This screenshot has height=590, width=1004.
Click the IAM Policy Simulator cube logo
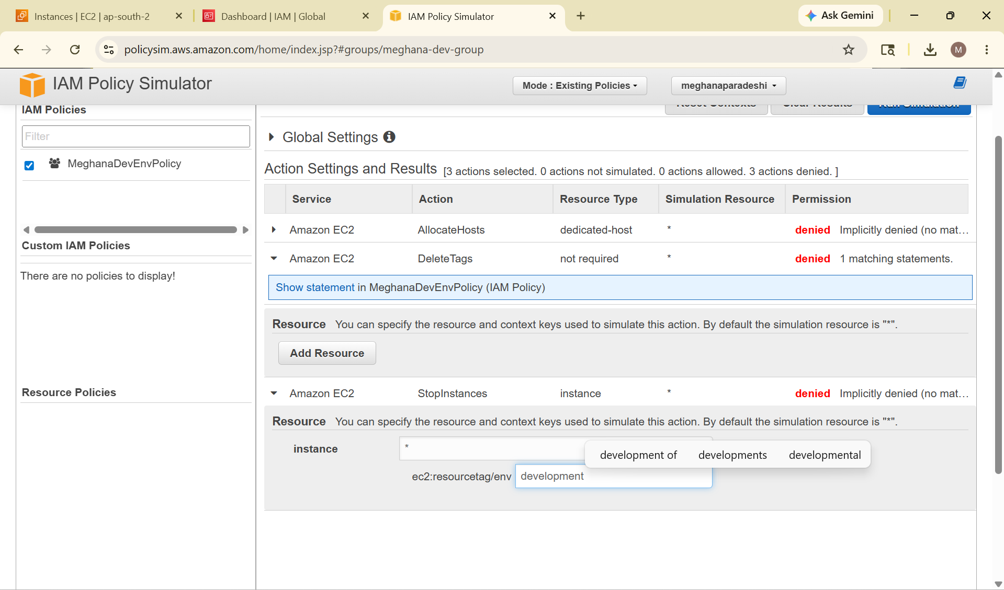coord(32,85)
